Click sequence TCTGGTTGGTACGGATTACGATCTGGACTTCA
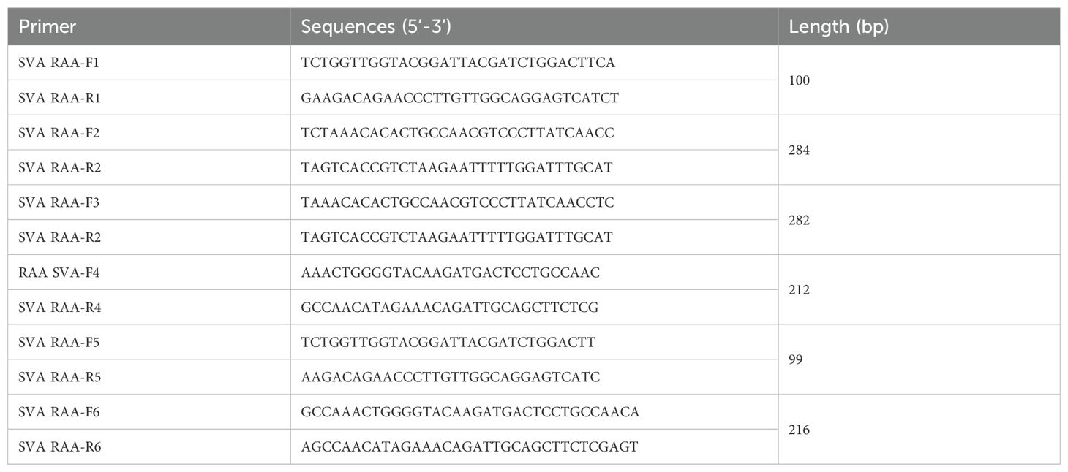Screen dimensions: 1068x472 pos(458,63)
